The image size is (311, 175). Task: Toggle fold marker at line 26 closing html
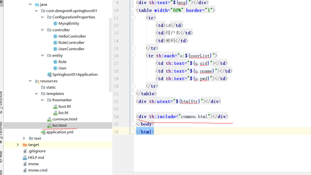click(133, 132)
